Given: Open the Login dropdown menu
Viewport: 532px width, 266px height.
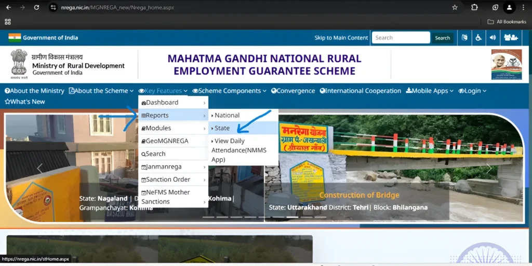Looking at the screenshot, I should pos(472,91).
